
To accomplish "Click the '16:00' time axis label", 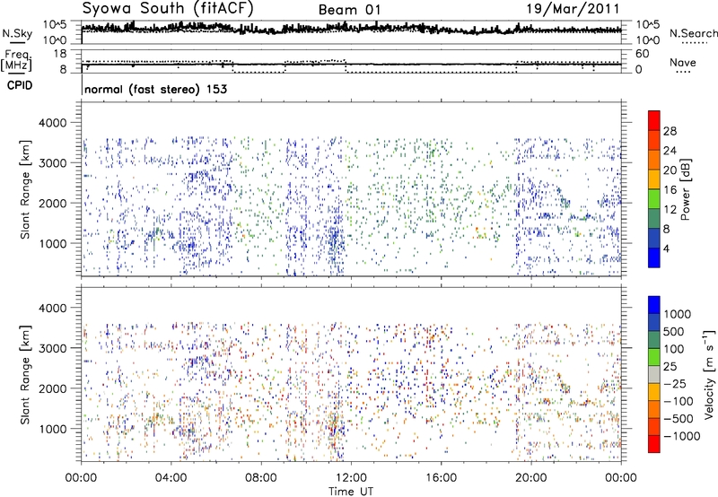I will (x=441, y=478).
